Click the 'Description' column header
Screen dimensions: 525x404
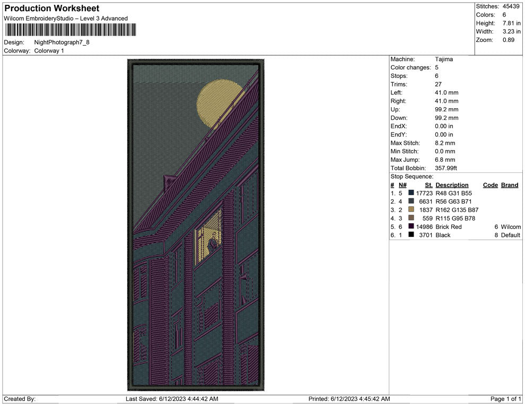[452, 185]
